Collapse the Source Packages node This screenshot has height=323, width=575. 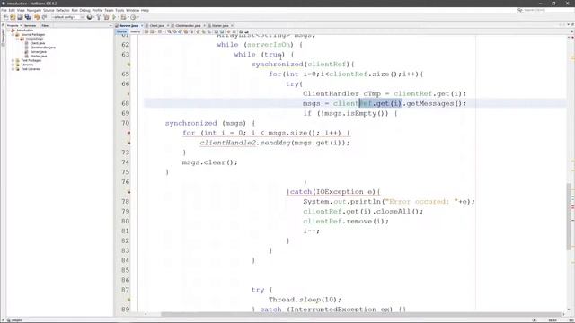(13, 35)
